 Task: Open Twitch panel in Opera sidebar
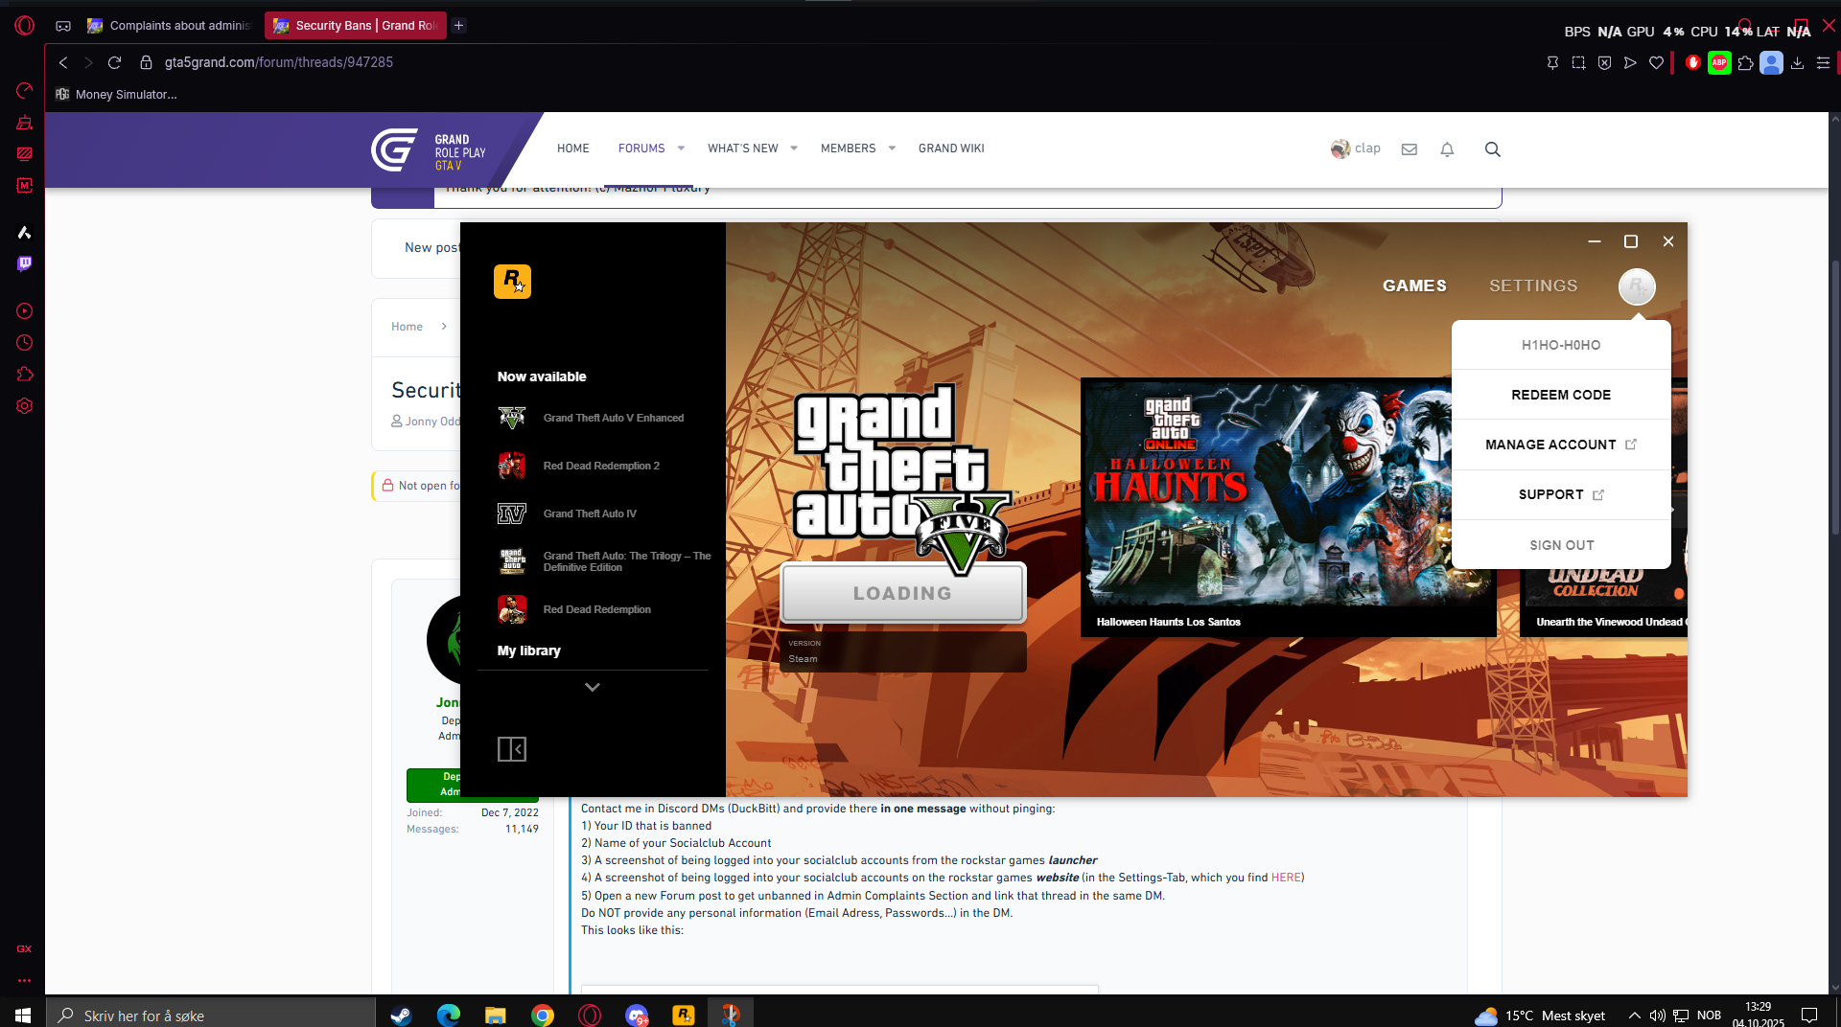tap(25, 263)
